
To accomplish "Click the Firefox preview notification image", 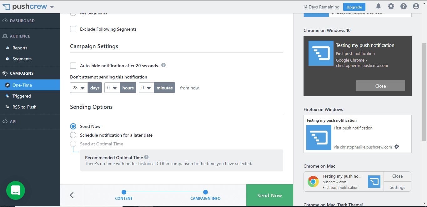I will point(319,138).
